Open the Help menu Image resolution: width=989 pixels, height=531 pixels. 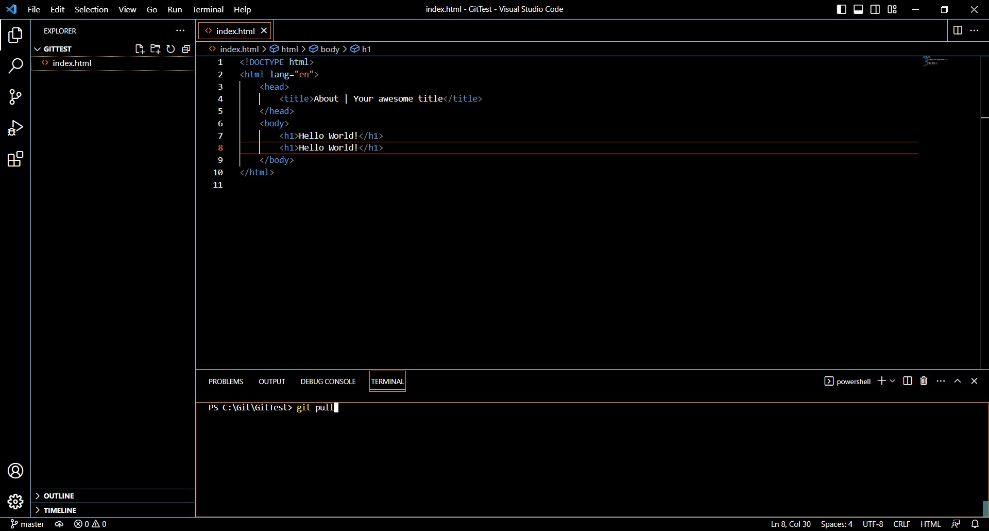[x=242, y=9]
